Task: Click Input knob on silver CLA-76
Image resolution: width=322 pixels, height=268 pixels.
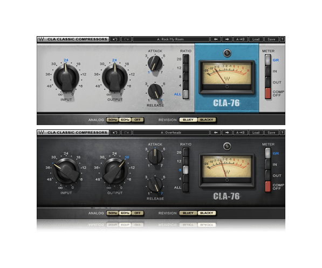Action: coord(66,78)
